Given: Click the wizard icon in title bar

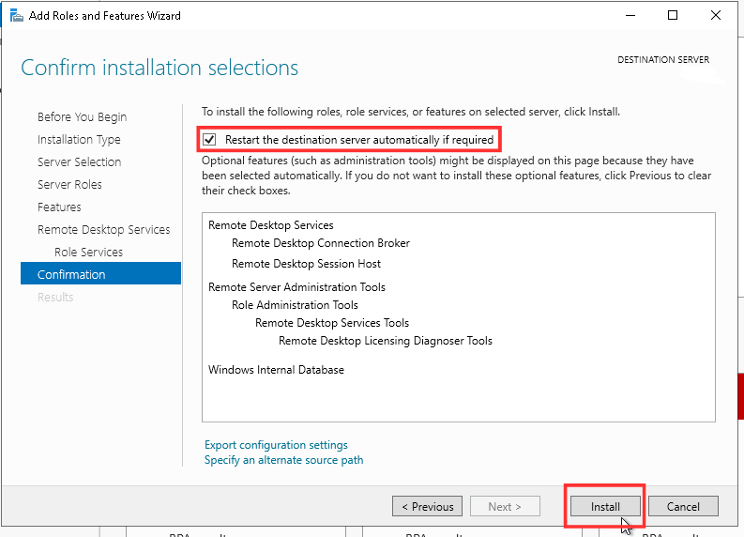Looking at the screenshot, I should click(16, 16).
